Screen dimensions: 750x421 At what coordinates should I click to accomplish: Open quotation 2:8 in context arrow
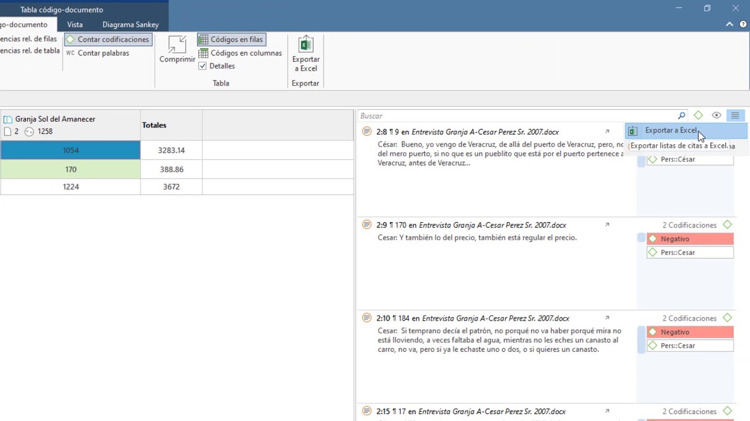(607, 132)
